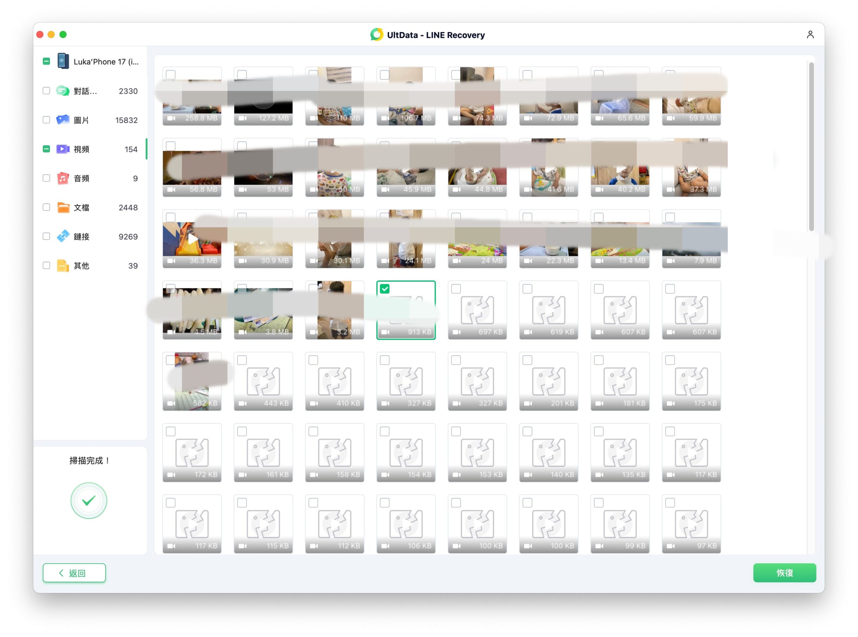This screenshot has height=637, width=858.
Task: Click the green 恢復 recover button
Action: point(784,573)
